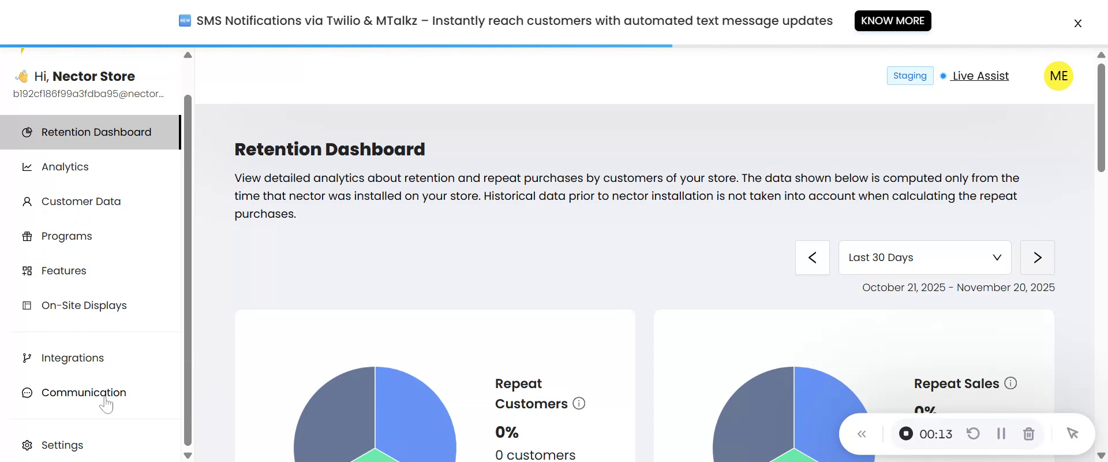The image size is (1108, 462).
Task: Click info icon beside Repeat Sales
Action: 1010,383
